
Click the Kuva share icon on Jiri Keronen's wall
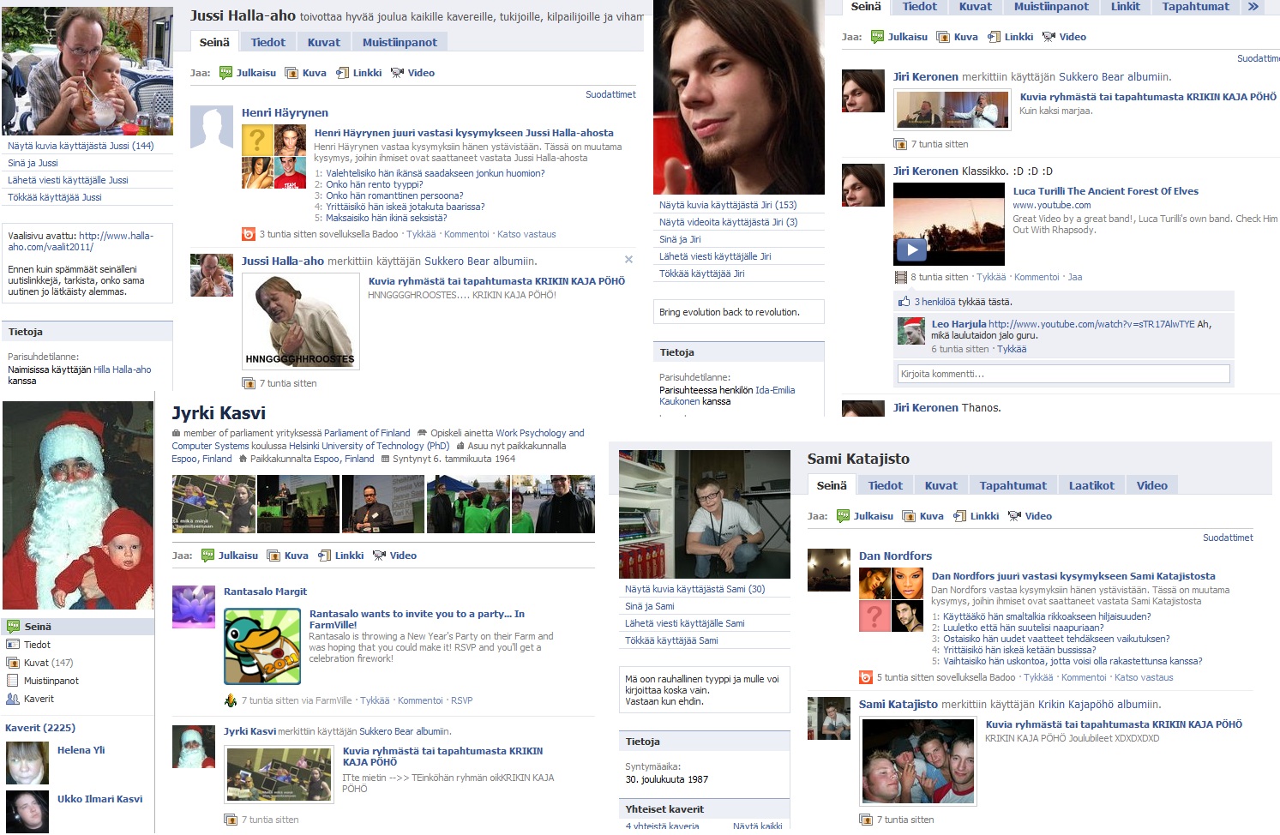(943, 37)
